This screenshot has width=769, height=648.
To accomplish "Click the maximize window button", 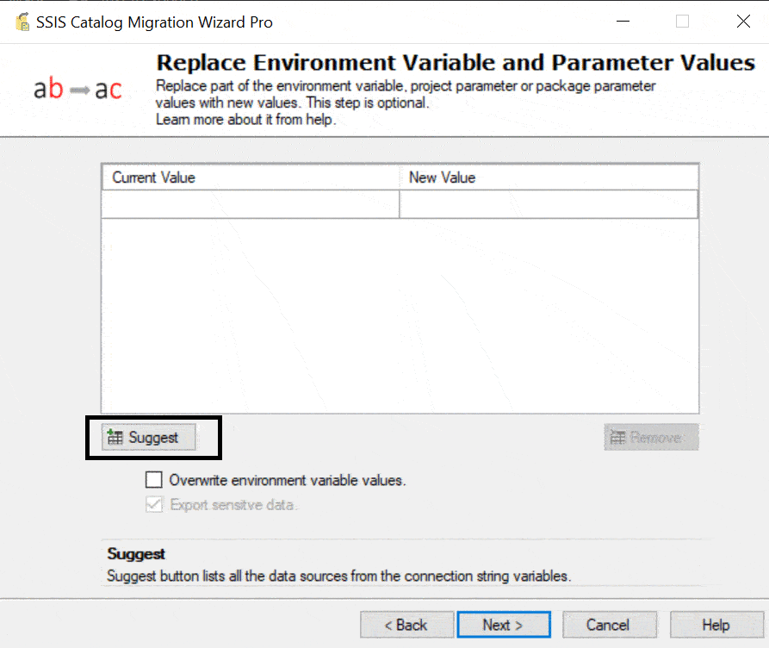I will click(682, 21).
